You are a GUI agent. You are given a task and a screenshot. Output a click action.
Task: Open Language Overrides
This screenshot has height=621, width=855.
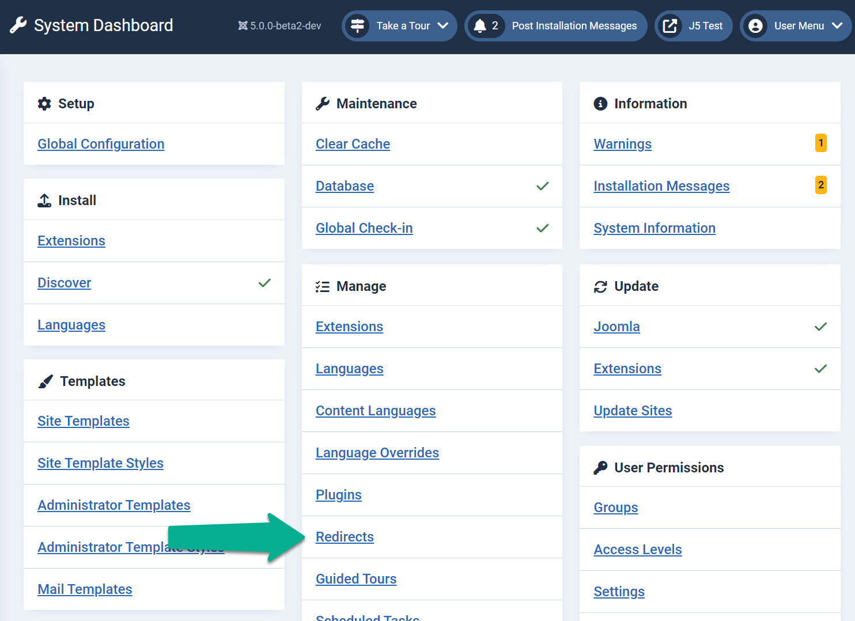377,453
